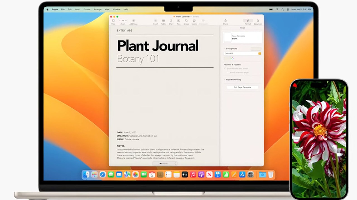Open Maps from the Dock

[x=127, y=174]
